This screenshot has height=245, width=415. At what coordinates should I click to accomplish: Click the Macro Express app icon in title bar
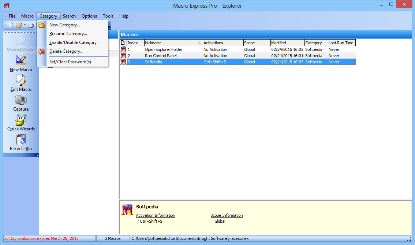click(7, 5)
